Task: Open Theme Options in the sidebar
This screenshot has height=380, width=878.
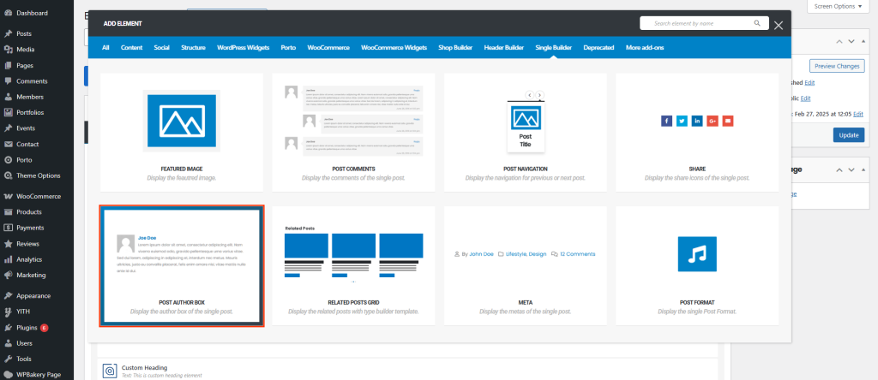Action: pos(38,175)
